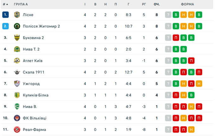This screenshot has height=136, width=215.
Task: Click the Лісне team crest icon
Action: 17,15
